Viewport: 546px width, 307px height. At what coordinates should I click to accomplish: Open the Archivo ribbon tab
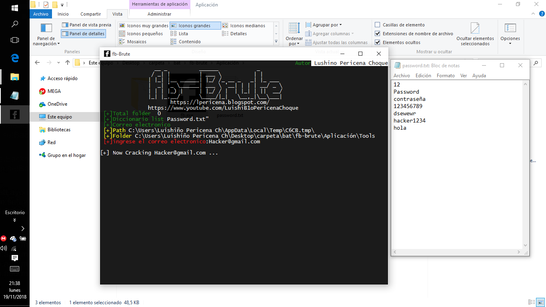41,14
